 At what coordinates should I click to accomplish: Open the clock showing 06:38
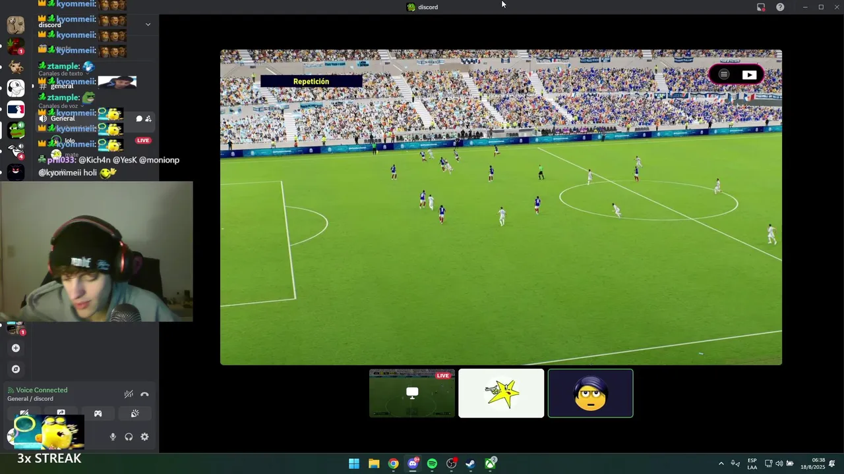tap(813, 463)
